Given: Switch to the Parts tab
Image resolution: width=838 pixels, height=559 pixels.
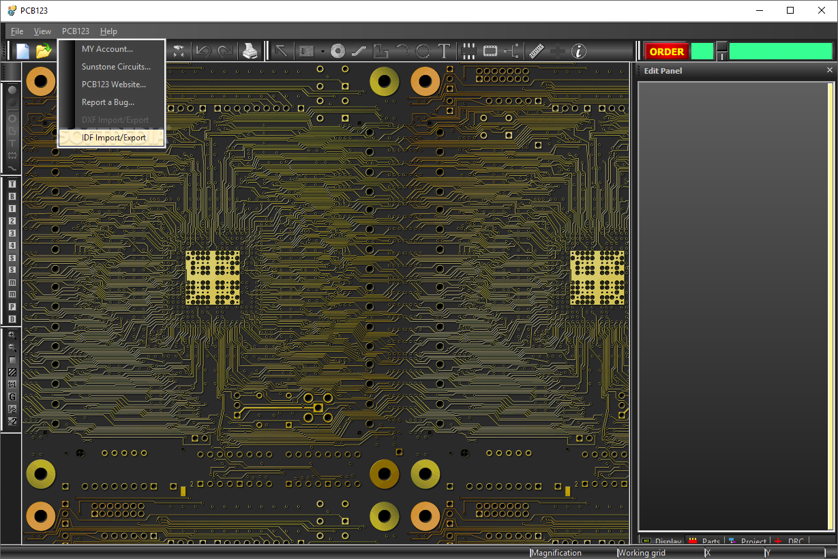Looking at the screenshot, I should pyautogui.click(x=706, y=542).
